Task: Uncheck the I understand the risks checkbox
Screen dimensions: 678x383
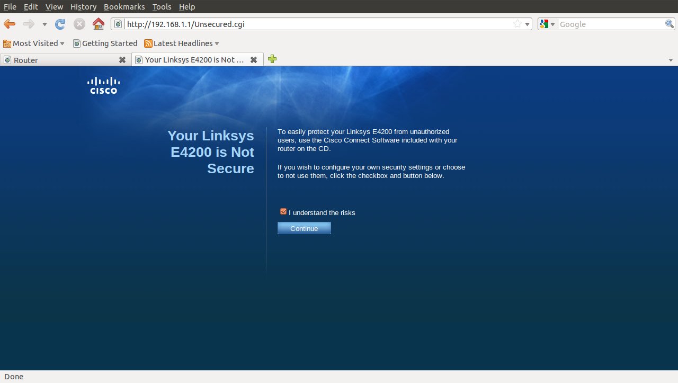Action: 283,212
